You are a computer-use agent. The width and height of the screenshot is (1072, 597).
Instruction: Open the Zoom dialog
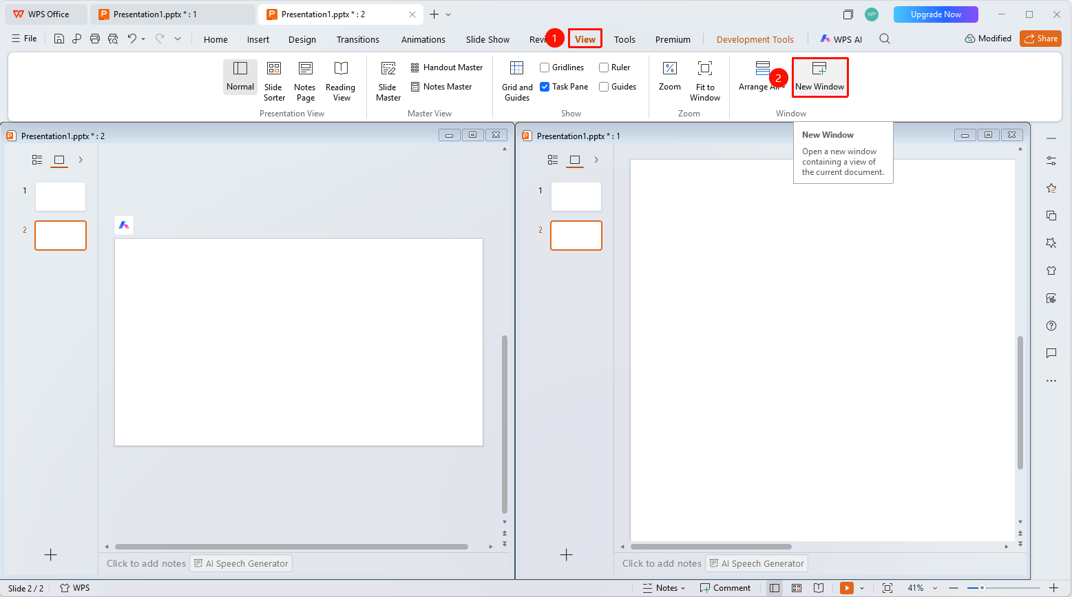pos(670,76)
